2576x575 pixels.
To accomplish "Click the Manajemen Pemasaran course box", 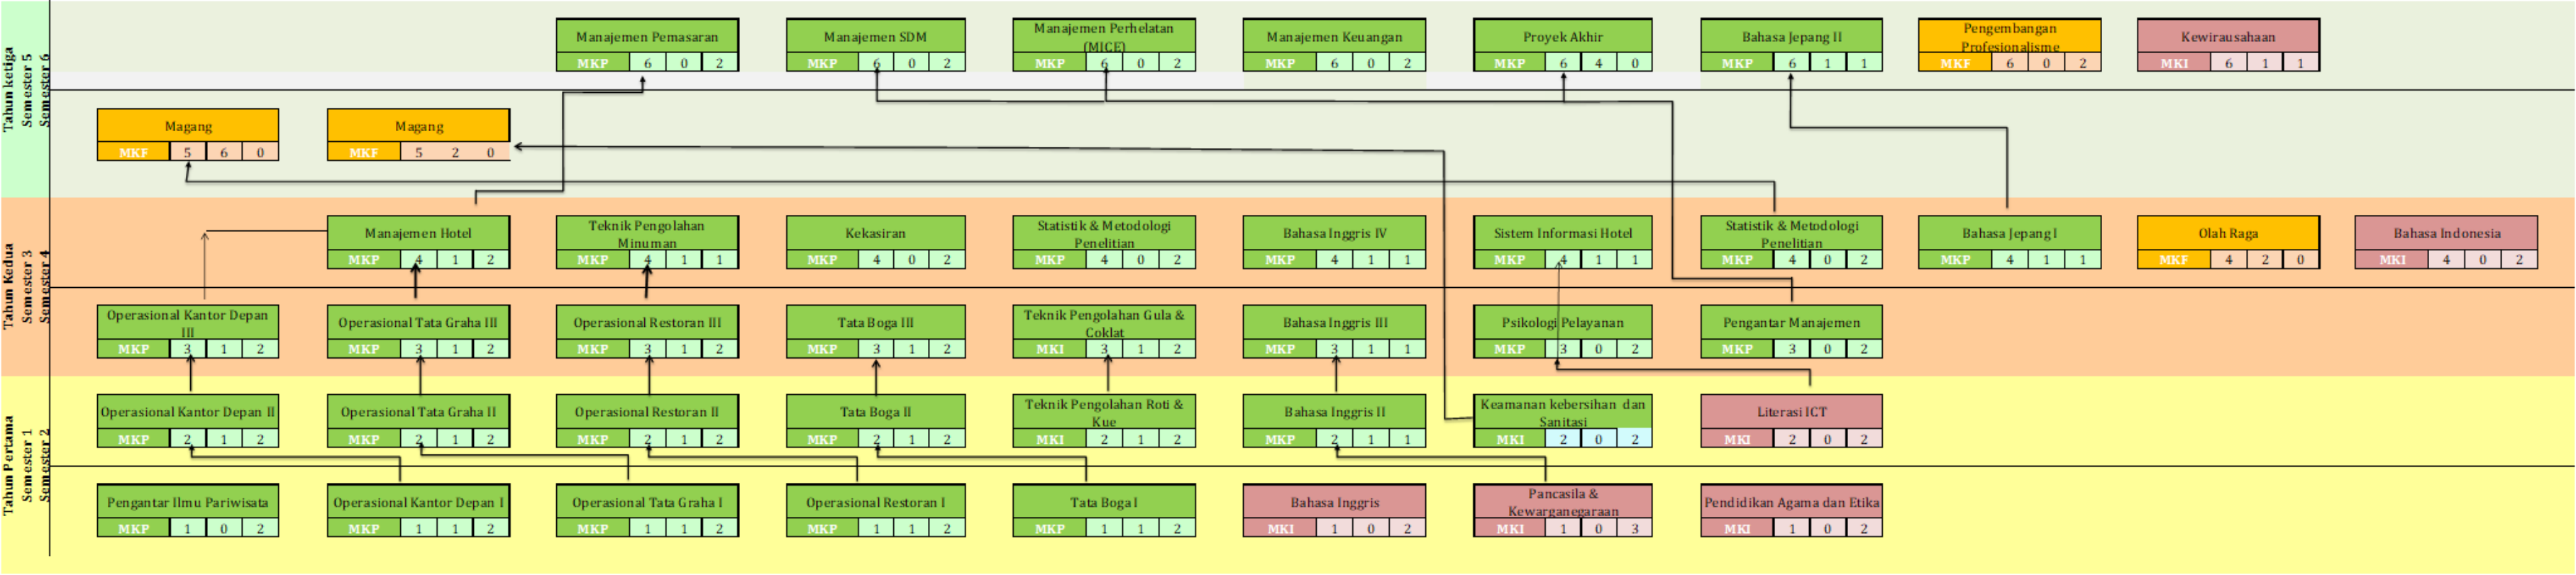I will (647, 37).
